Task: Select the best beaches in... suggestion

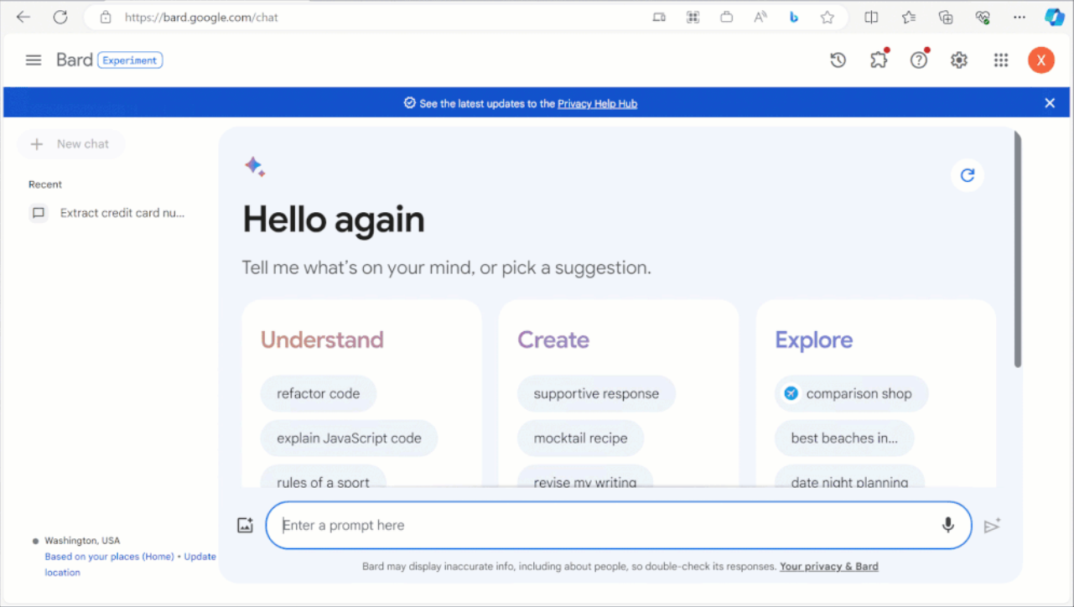Action: [844, 438]
